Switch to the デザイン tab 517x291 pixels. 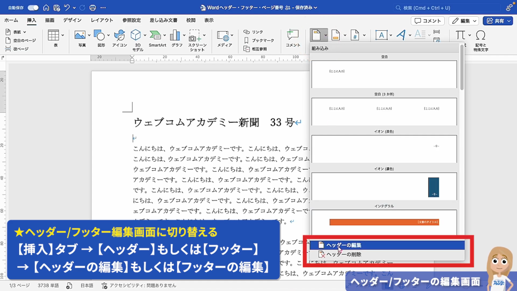tap(72, 20)
